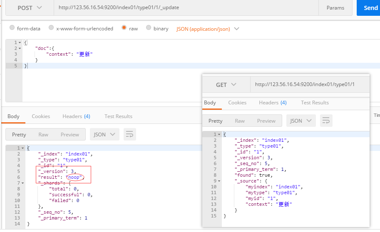Collapse GET response root object fold arrow
This screenshot has width=380, height=232.
tap(219, 134)
